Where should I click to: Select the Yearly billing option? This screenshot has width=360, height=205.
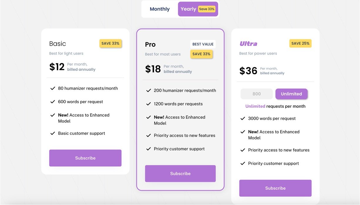pyautogui.click(x=188, y=9)
